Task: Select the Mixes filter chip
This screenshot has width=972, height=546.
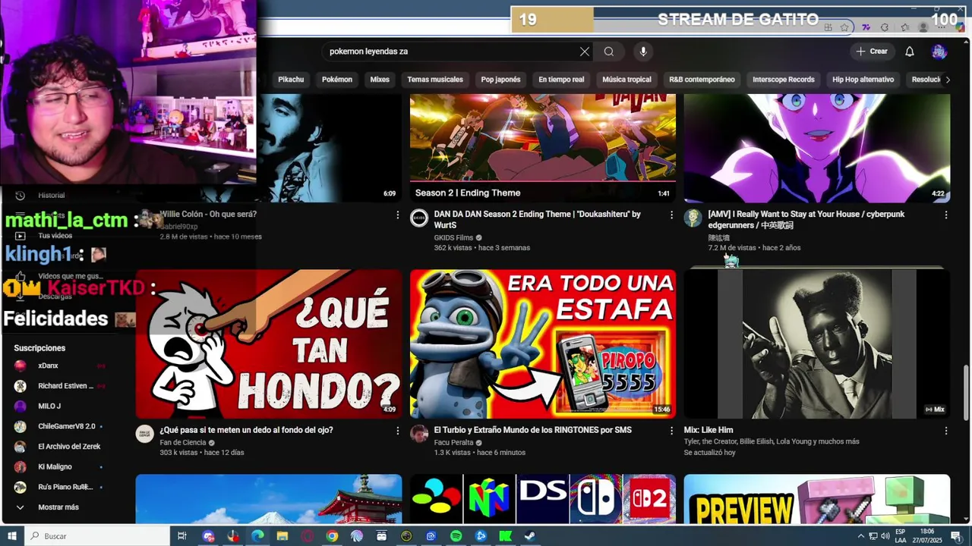Action: coord(380,80)
